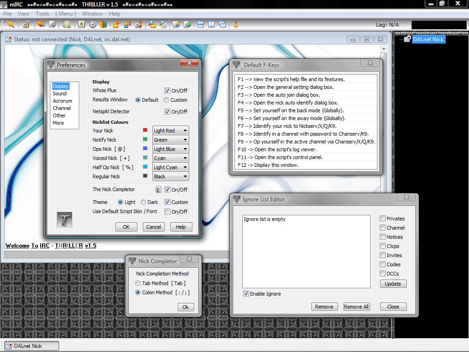Image resolution: width=469 pixels, height=352 pixels.
Task: Open the Tools menu
Action: [43, 13]
